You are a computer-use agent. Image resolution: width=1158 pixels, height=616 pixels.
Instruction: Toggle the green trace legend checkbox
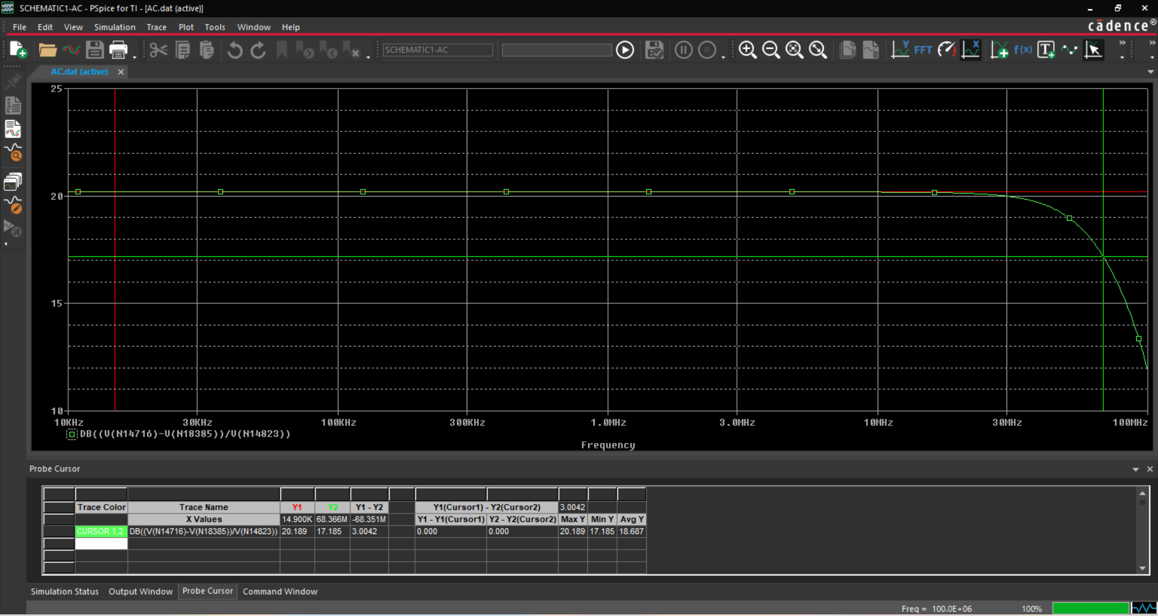[x=71, y=434]
